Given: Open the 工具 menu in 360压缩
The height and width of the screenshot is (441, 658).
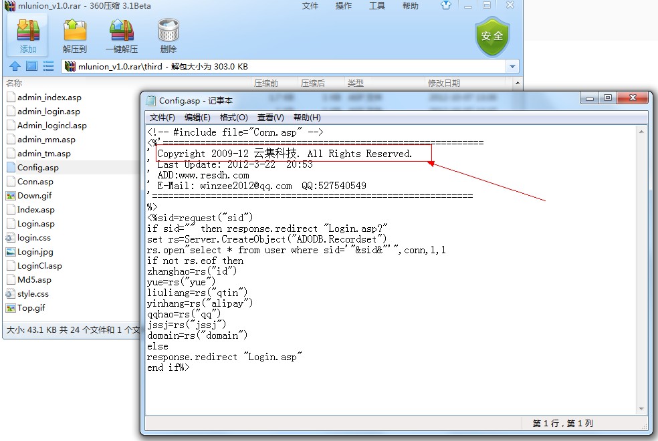Looking at the screenshot, I should click(x=377, y=6).
